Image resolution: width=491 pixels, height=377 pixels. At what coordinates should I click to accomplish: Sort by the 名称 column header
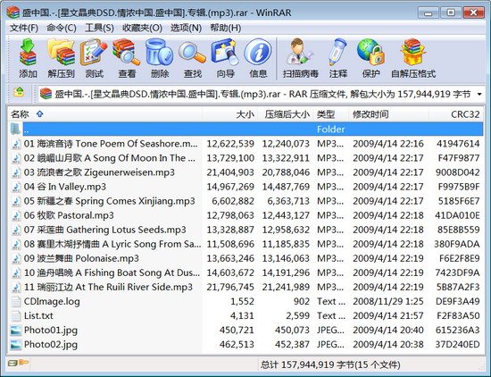coord(105,114)
